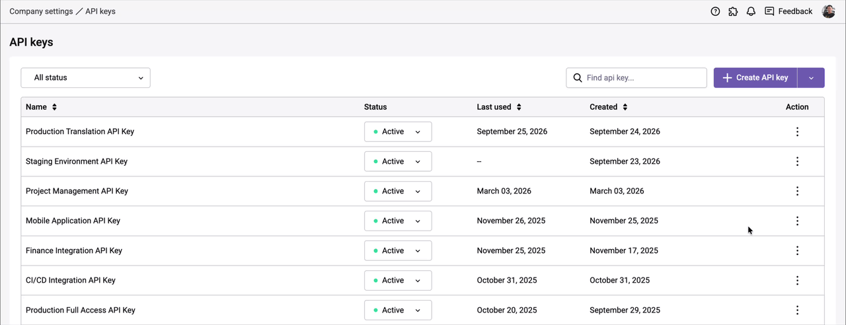
Task: Click the September 24, 2026 created date
Action: [625, 131]
